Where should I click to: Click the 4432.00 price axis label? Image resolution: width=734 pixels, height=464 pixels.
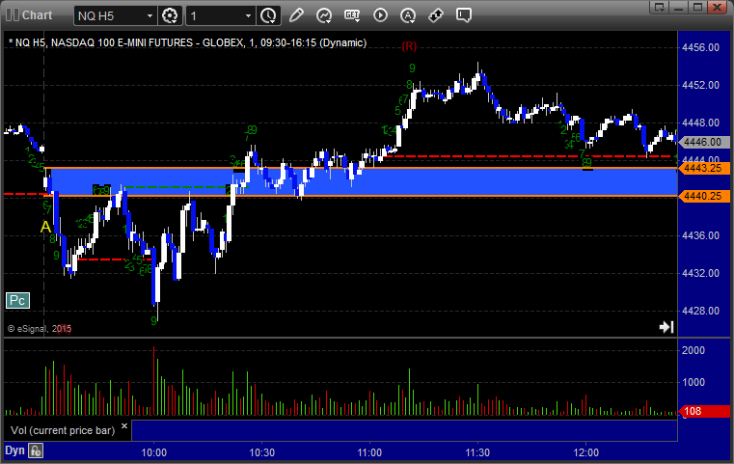[x=701, y=273]
